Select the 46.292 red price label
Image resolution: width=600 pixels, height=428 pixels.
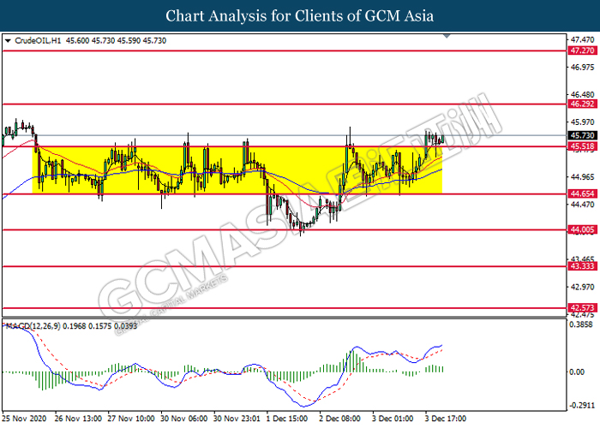pos(582,104)
